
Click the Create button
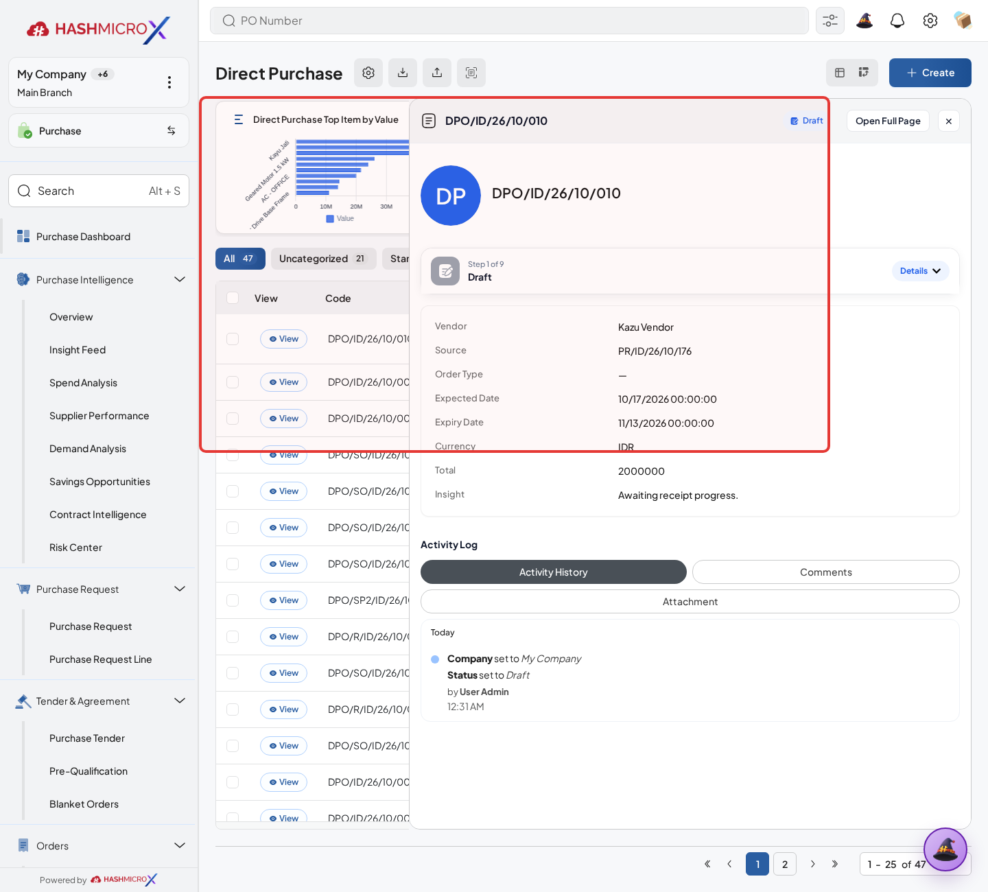pos(930,73)
